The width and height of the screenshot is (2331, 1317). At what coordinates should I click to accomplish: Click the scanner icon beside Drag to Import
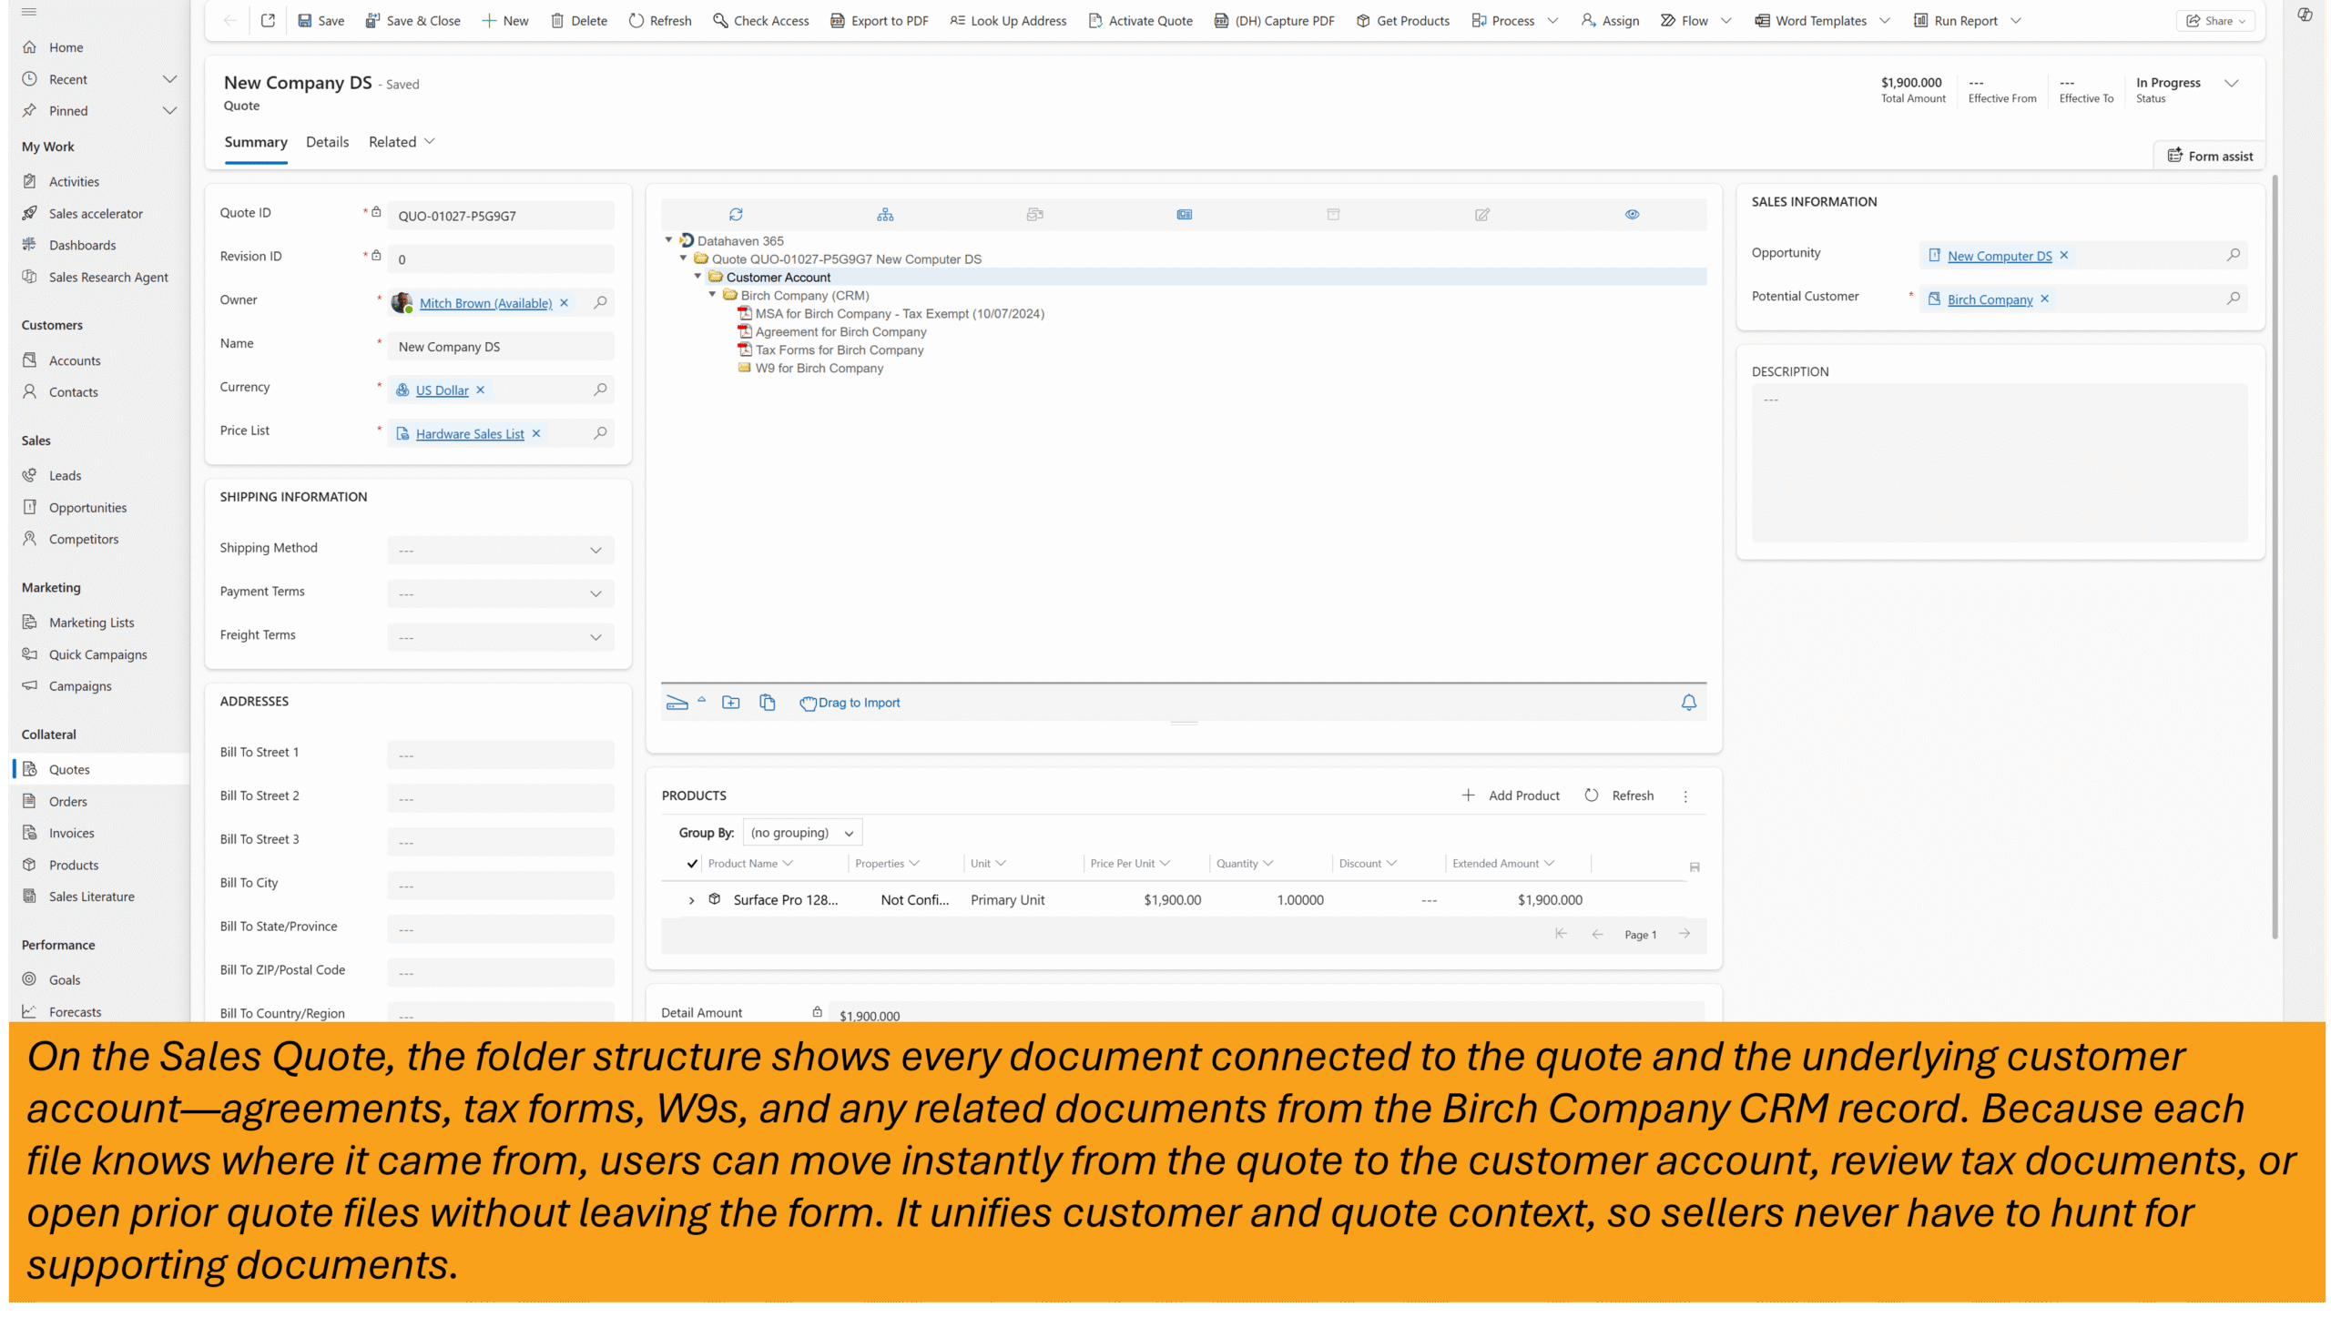coord(677,703)
